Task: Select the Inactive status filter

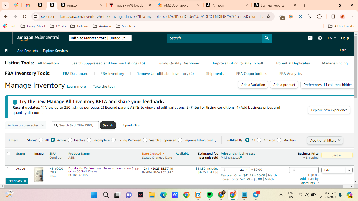Action: pos(70,140)
